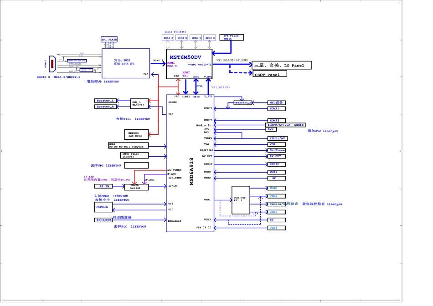Select the USB Hub FE1.1 block
433x306 pixels.
[241, 200]
